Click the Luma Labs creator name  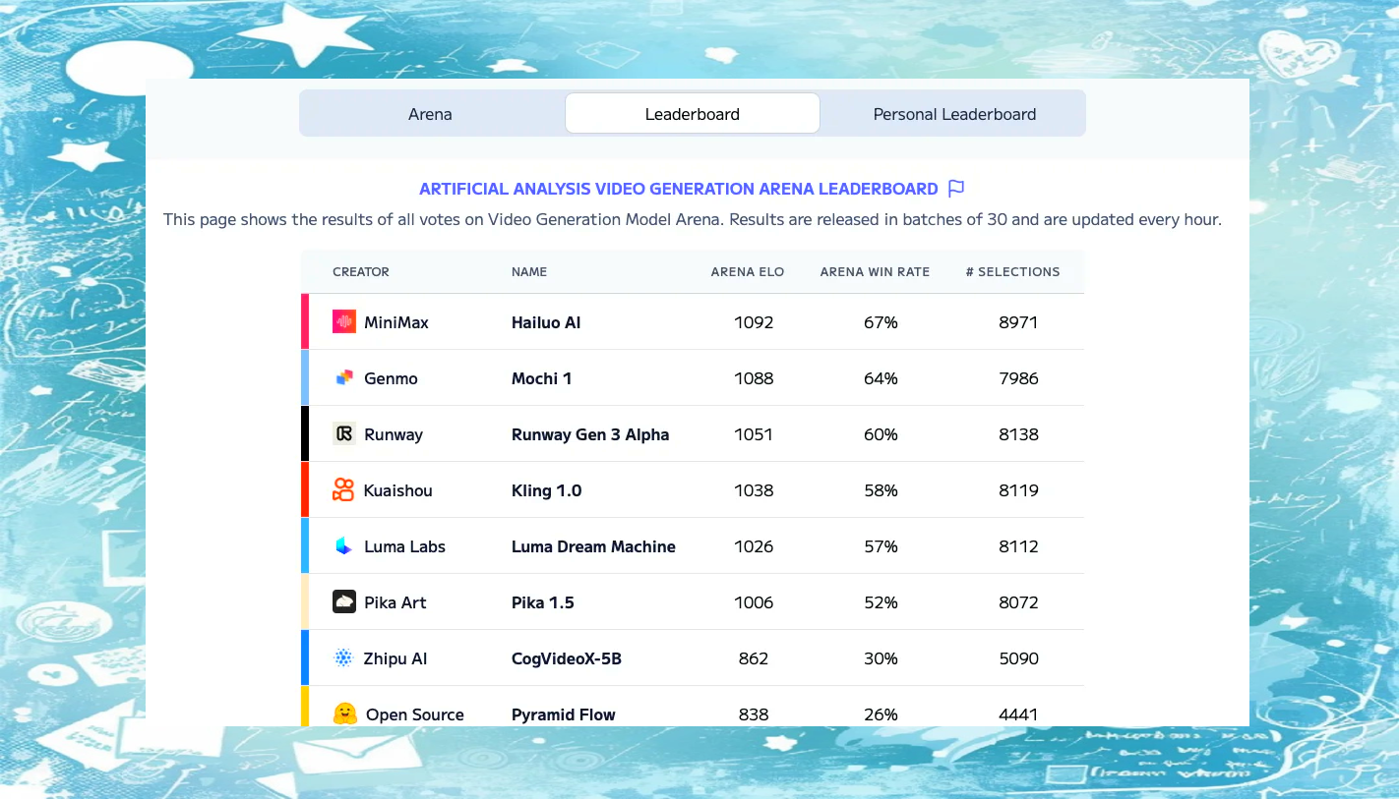[x=404, y=546]
